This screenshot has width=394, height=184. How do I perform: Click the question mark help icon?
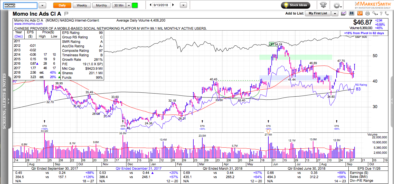[381, 13]
